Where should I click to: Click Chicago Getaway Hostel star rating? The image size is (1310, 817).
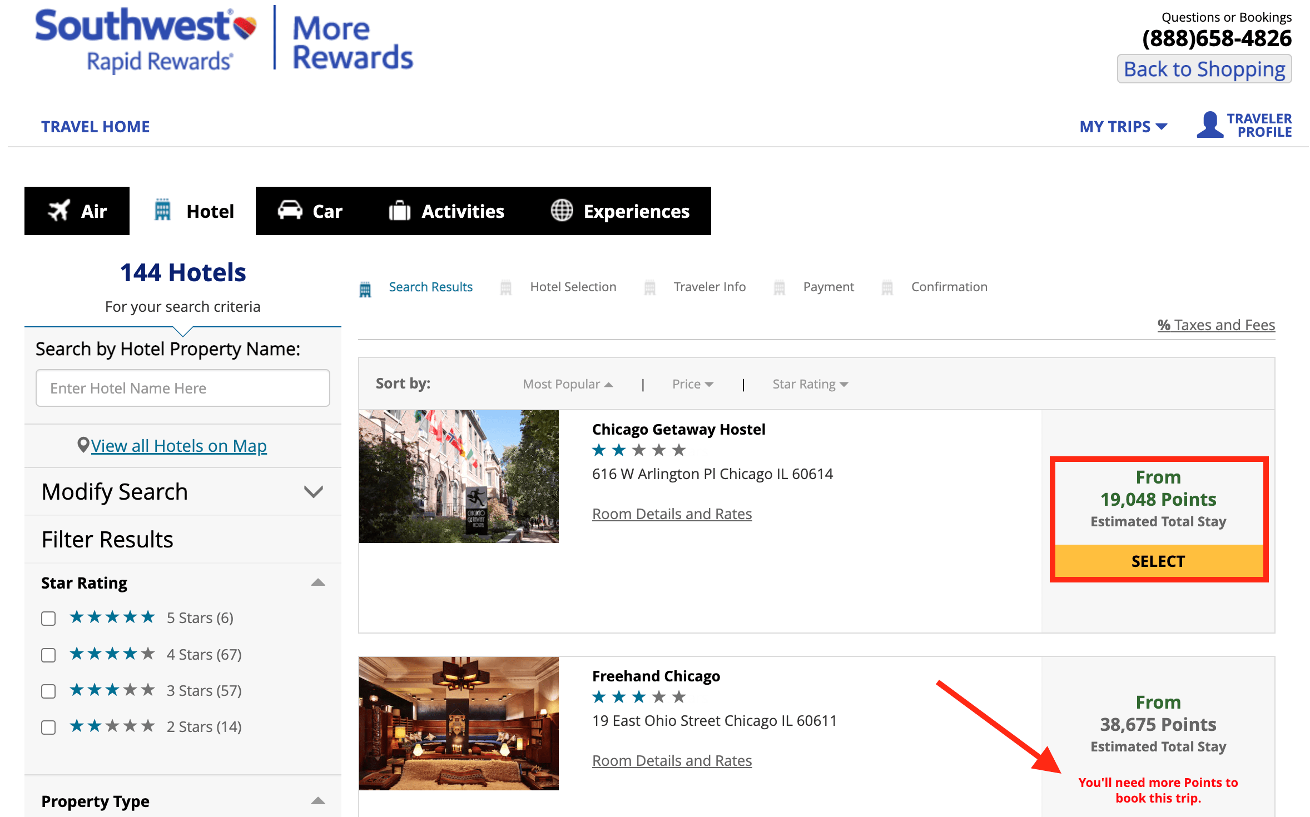pyautogui.click(x=639, y=450)
